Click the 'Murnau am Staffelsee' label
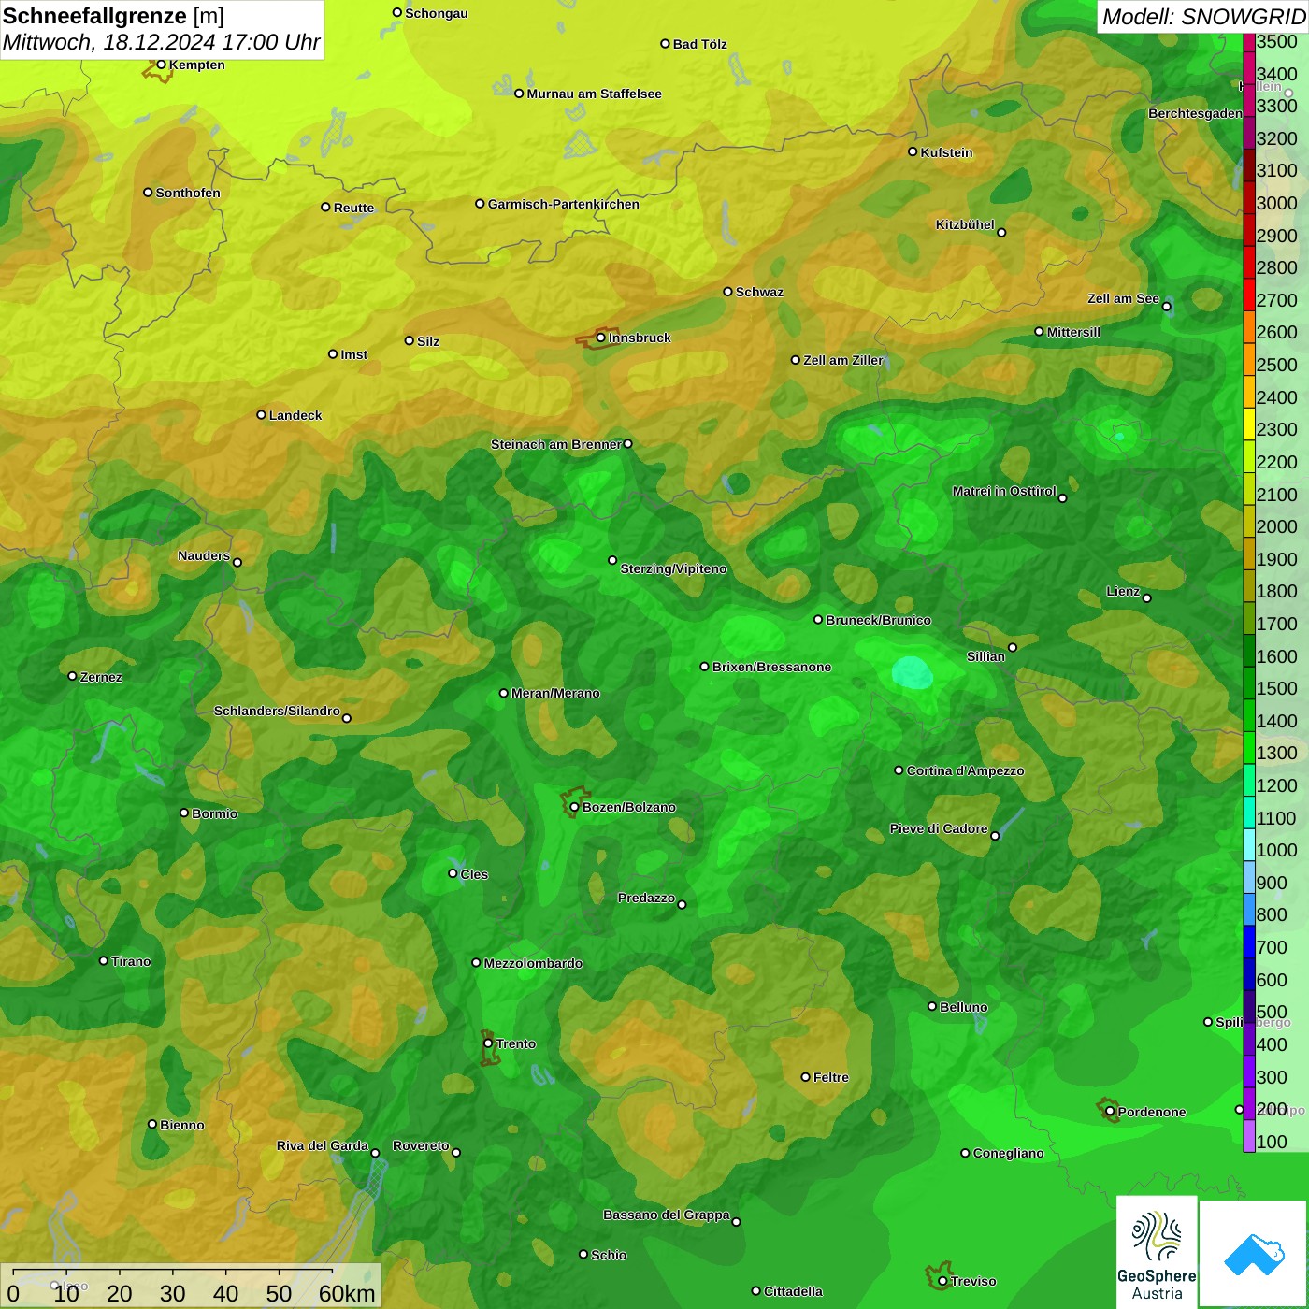1309x1309 pixels. click(594, 93)
